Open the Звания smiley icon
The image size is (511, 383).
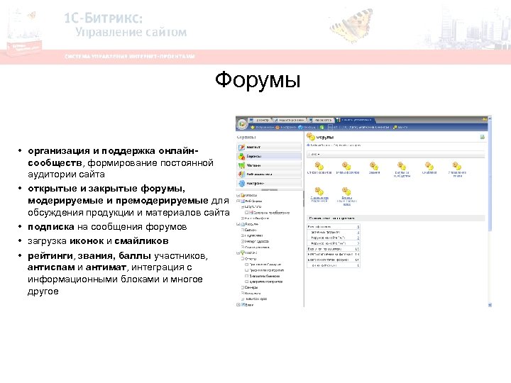(374, 166)
